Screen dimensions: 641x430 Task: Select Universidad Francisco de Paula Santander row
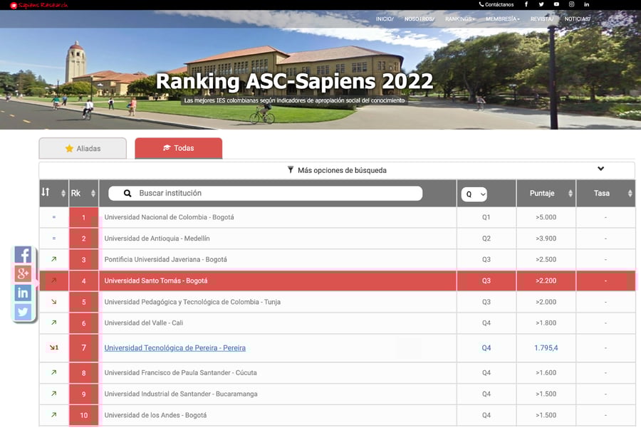pyautogui.click(x=338, y=373)
